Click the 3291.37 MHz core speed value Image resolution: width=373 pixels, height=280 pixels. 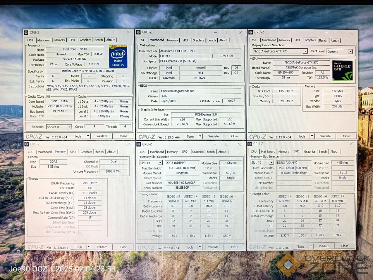[x=60, y=101]
